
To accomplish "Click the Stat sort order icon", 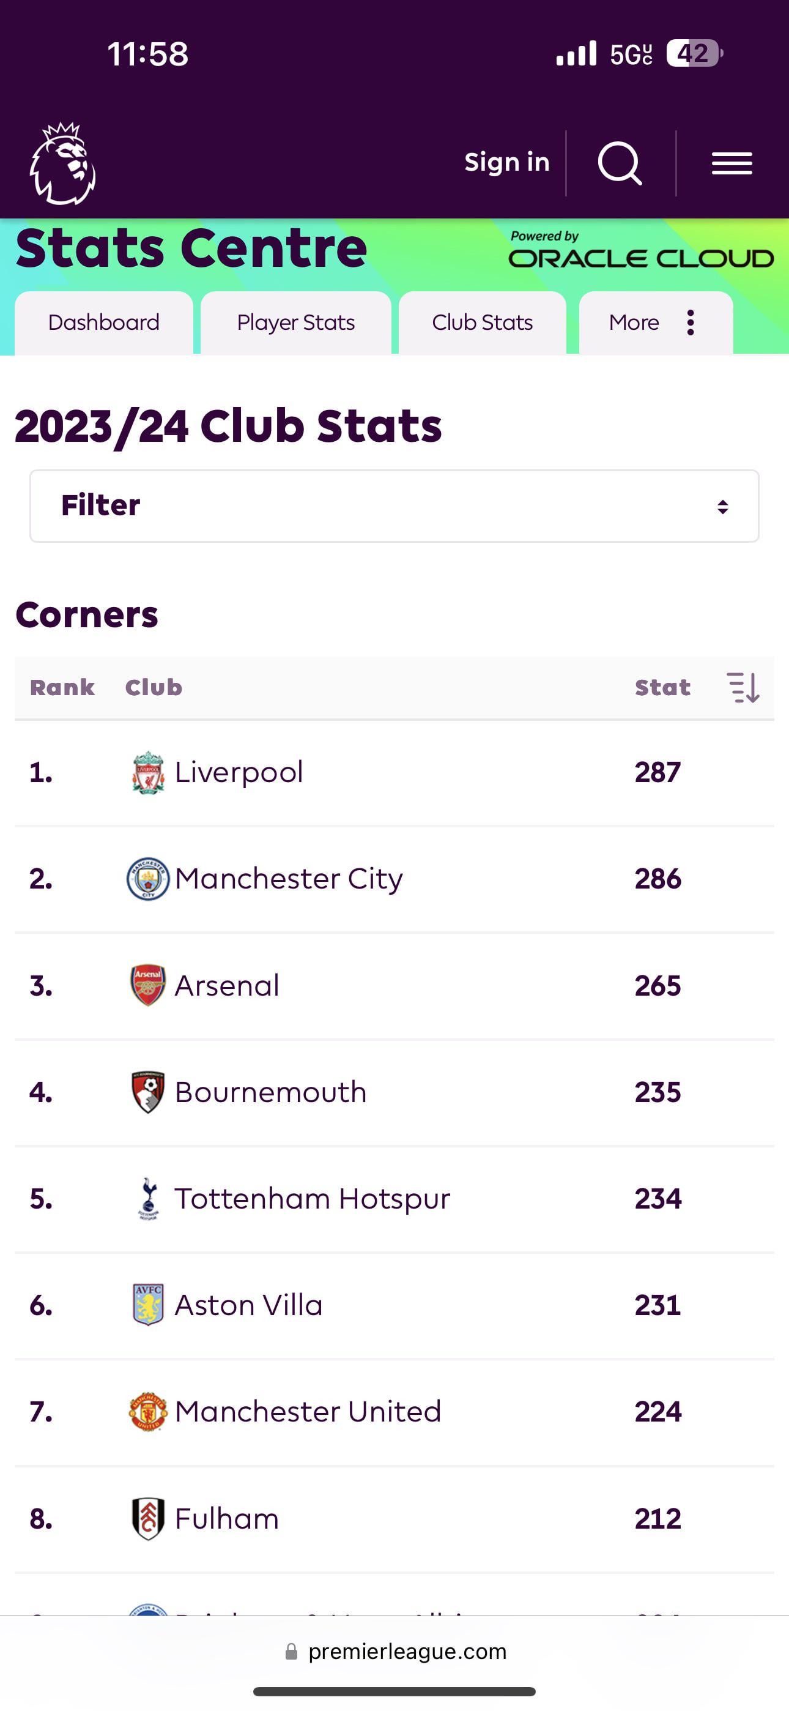I will pos(743,687).
